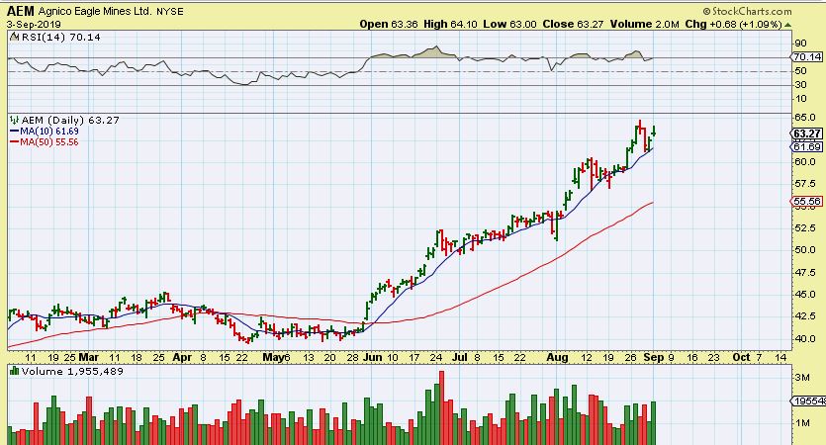Click the Agnico Eagle Mines Ltd. company name
This screenshot has width=826, height=445.
pos(94,11)
